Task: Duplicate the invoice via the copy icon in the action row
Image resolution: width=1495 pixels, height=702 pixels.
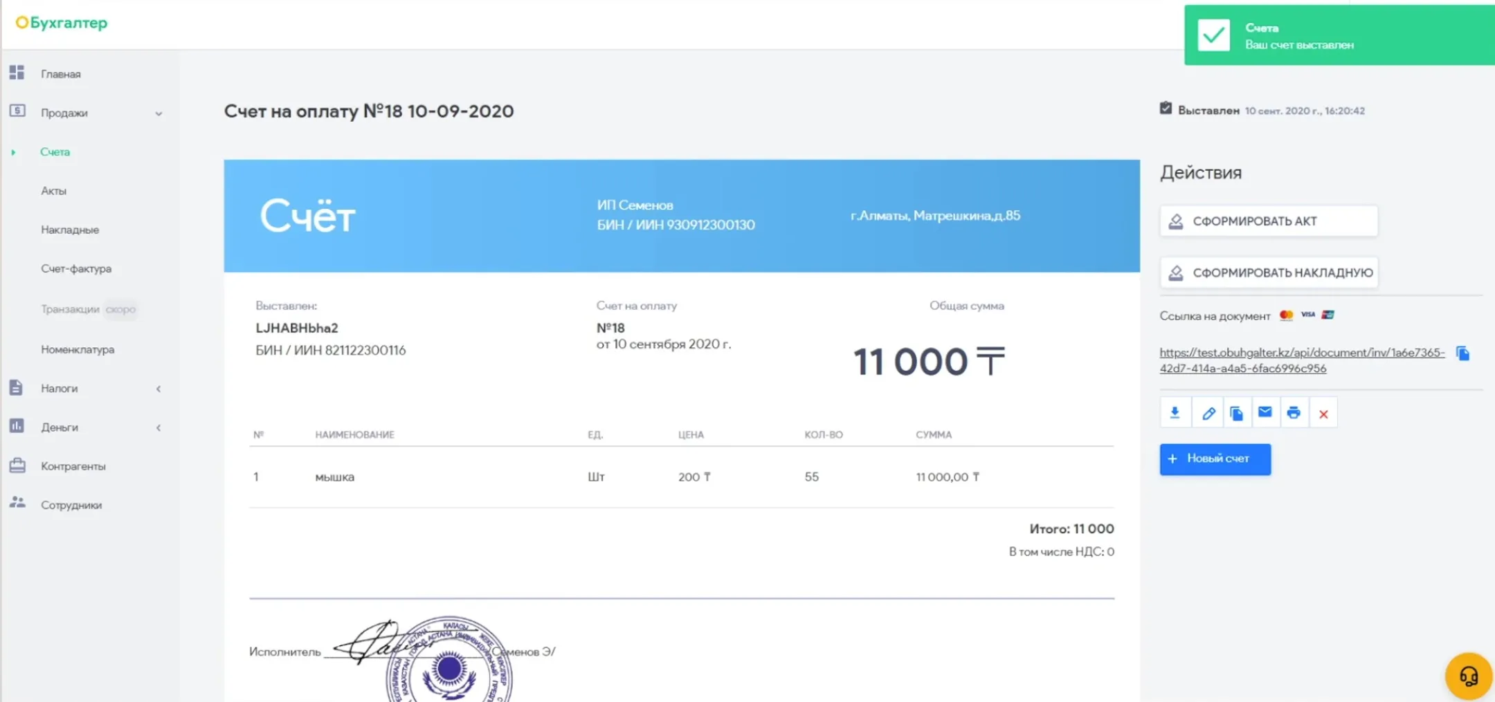Action: pos(1237,414)
